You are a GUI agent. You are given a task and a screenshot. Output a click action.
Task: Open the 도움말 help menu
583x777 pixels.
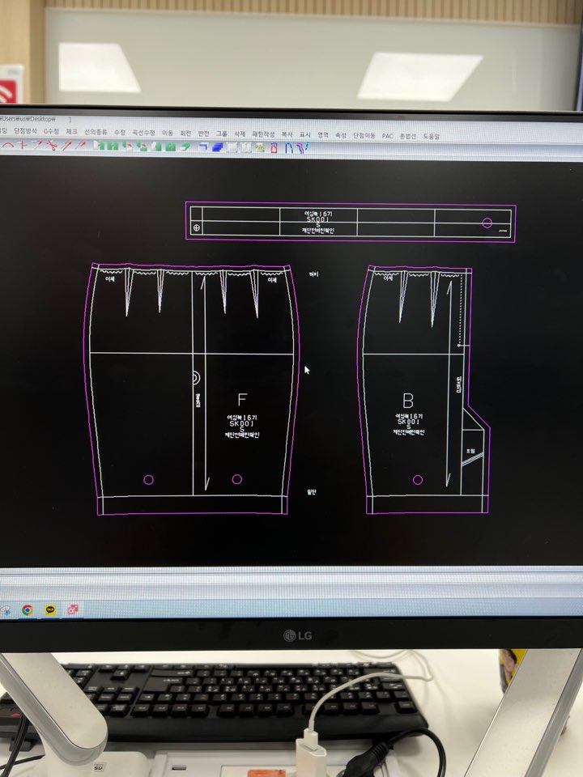point(431,137)
